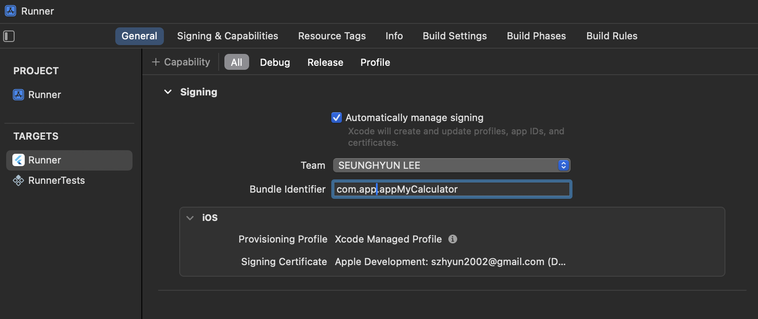Click the Signing Certificate label
This screenshot has width=758, height=319.
(x=284, y=262)
